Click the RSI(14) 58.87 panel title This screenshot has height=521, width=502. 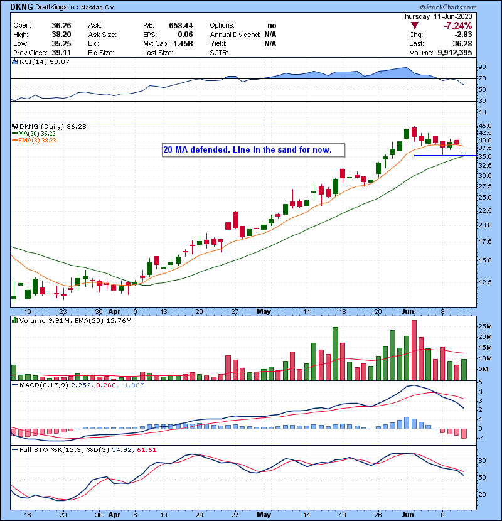(x=44, y=62)
